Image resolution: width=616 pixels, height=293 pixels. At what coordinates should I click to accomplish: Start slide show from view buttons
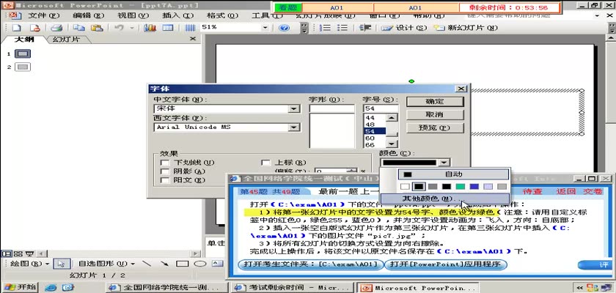coord(29,253)
